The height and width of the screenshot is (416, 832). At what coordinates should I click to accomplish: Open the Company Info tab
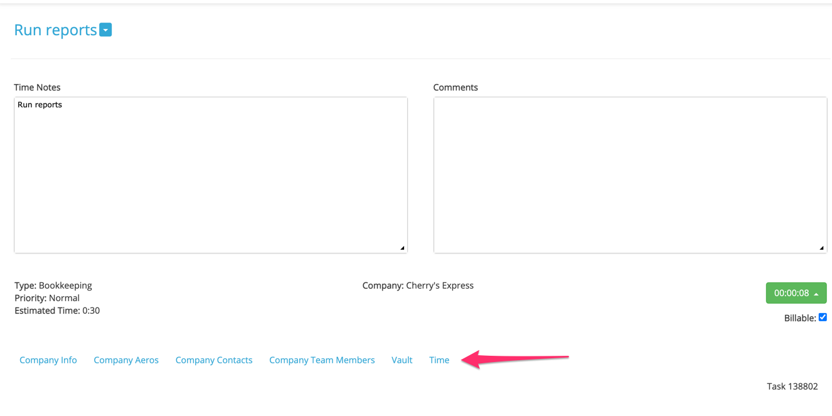click(48, 360)
